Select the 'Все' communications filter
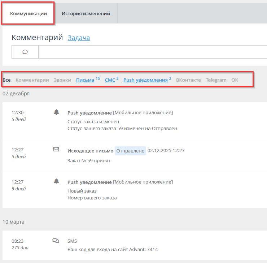This screenshot has height=263, width=267. click(6, 80)
